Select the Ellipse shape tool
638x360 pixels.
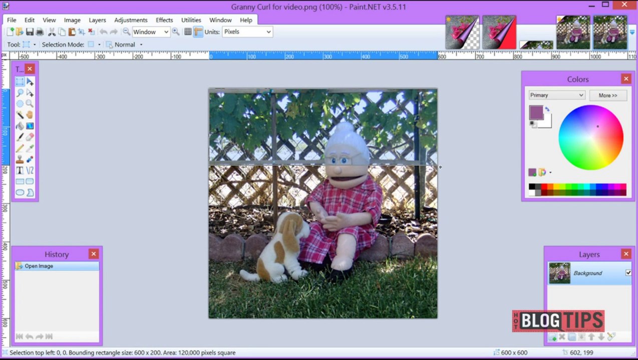(20, 192)
